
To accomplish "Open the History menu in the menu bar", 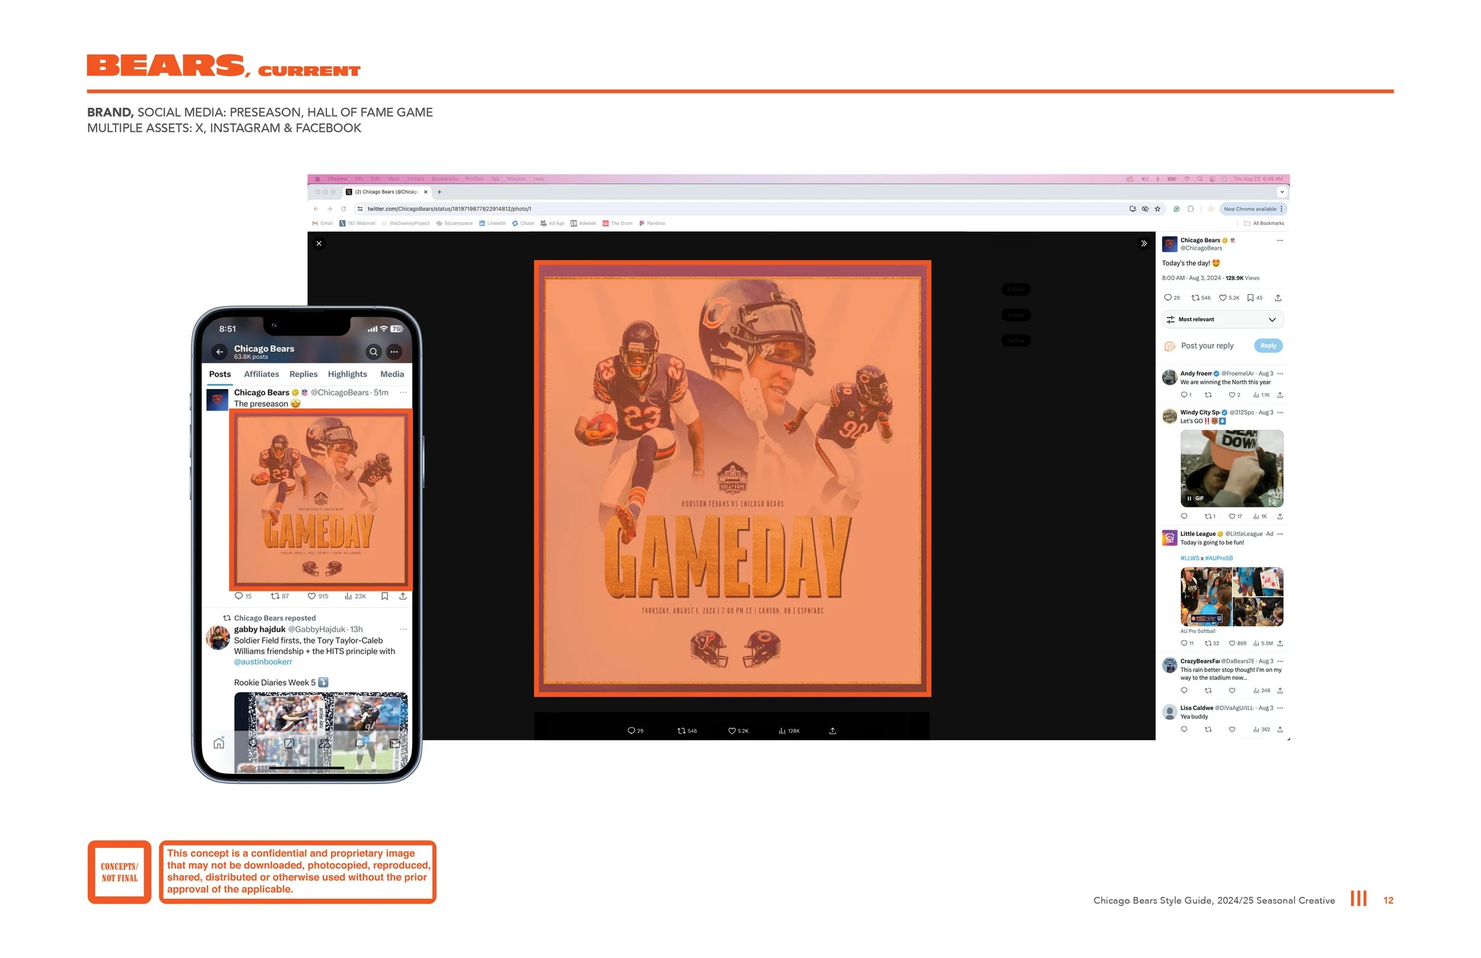I will [415, 179].
